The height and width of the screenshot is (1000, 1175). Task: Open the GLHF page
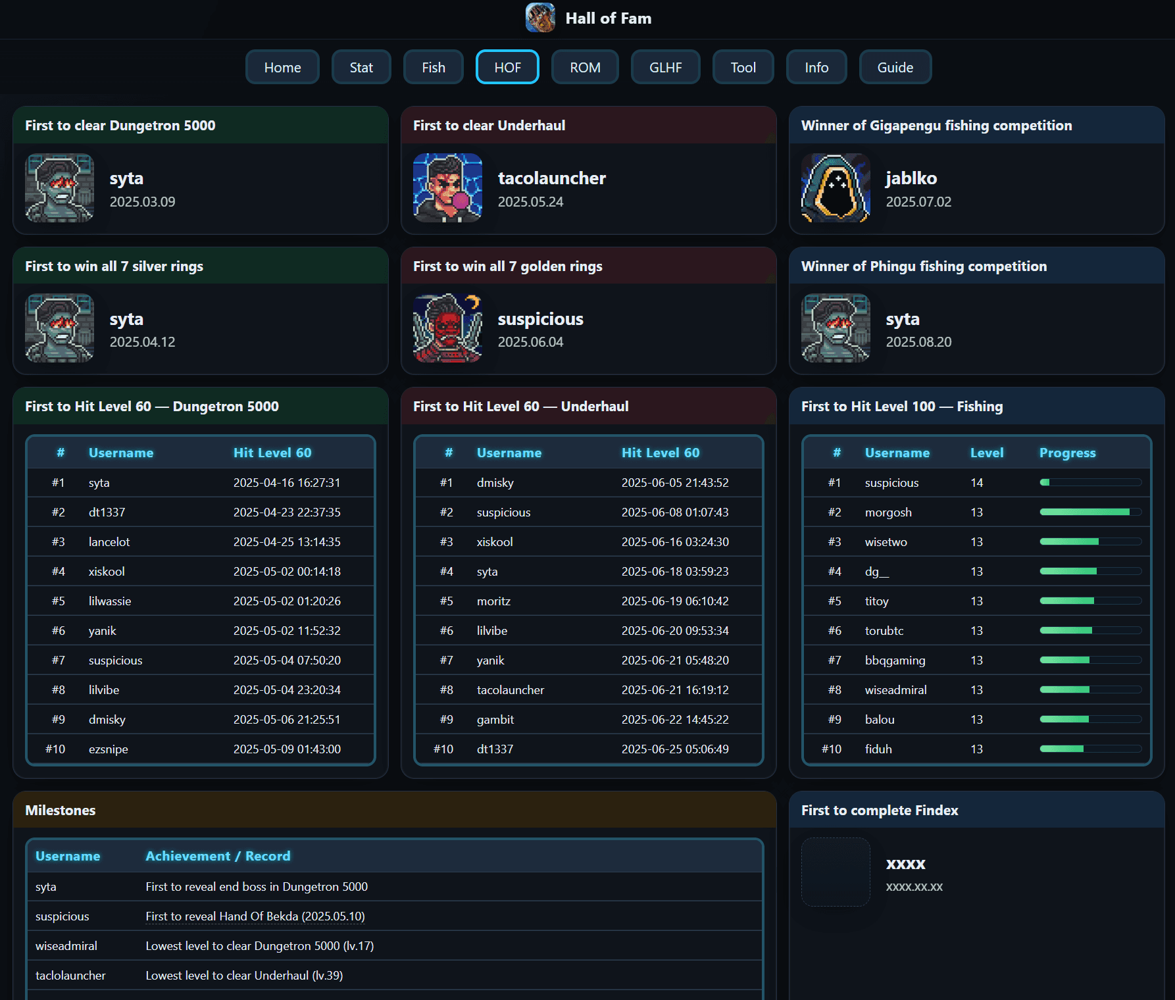pyautogui.click(x=665, y=66)
